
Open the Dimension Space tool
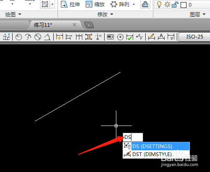89,37
